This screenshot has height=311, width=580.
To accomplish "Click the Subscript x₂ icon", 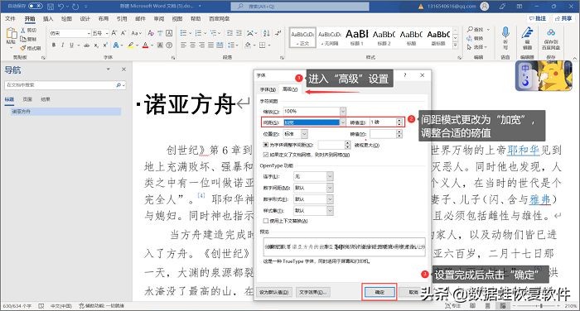I will point(96,45).
